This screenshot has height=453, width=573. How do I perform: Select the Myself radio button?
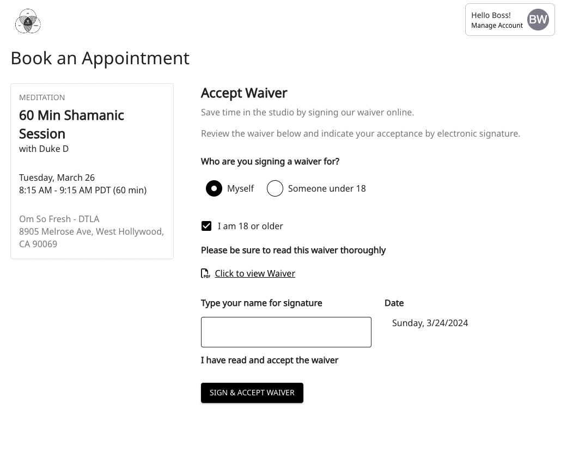(x=214, y=188)
